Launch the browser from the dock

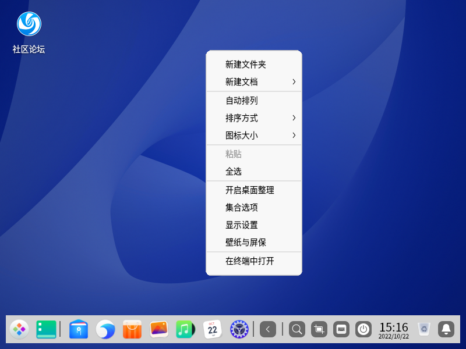coord(105,329)
